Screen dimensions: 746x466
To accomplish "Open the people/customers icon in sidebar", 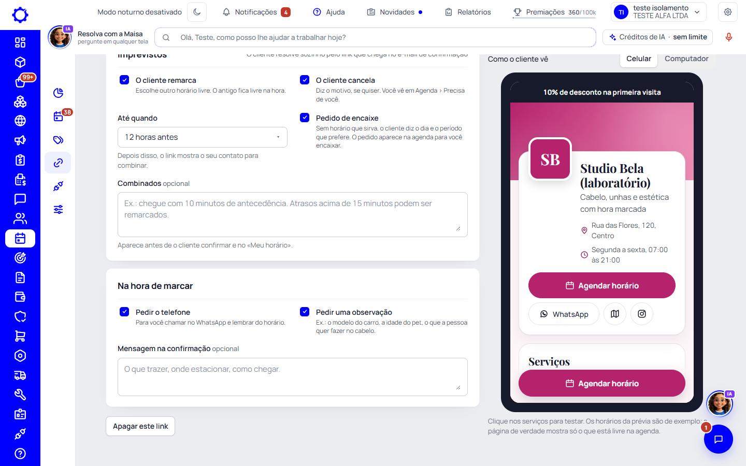I will (20, 219).
